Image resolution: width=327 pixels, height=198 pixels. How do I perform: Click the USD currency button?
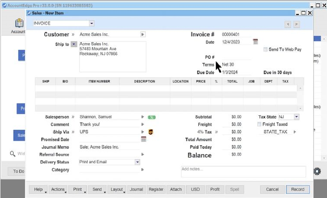(x=195, y=190)
